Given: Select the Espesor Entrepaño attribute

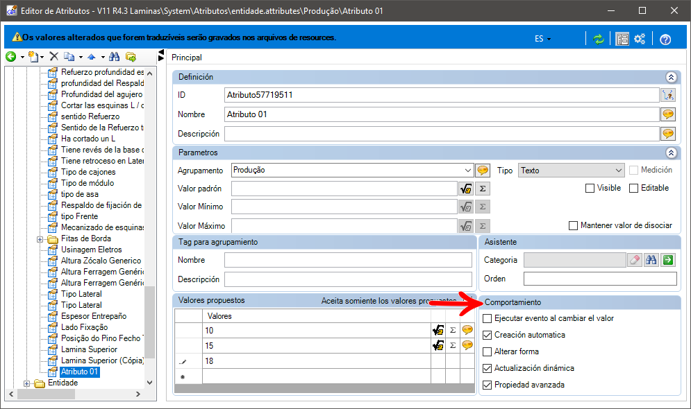Looking at the screenshot, I should pos(94,316).
